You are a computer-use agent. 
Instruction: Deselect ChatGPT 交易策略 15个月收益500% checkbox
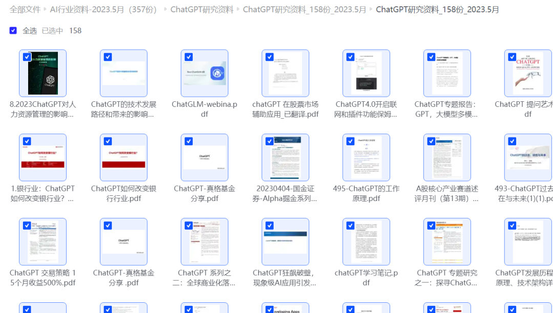coord(27,226)
